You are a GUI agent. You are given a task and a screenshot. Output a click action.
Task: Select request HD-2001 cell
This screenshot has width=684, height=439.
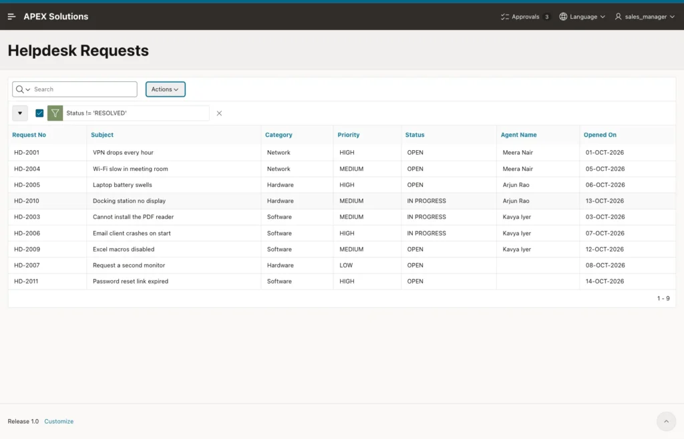tap(47, 152)
